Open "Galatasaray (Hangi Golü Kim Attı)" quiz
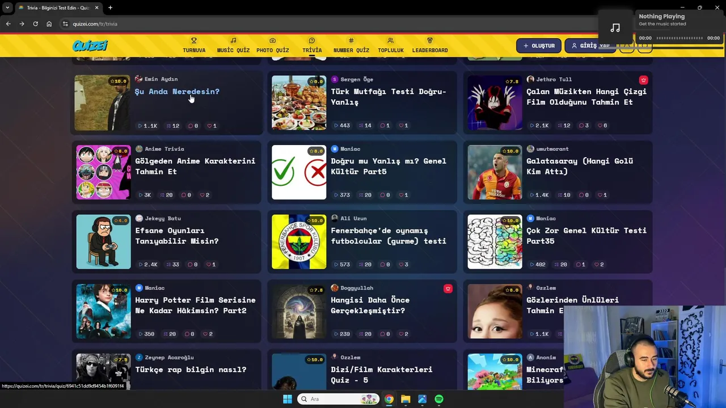This screenshot has width=726, height=408. point(580,166)
